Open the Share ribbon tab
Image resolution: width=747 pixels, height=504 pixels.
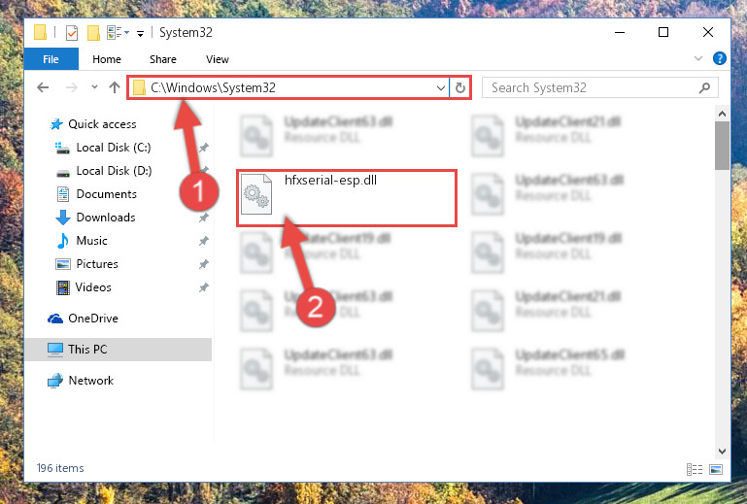163,59
